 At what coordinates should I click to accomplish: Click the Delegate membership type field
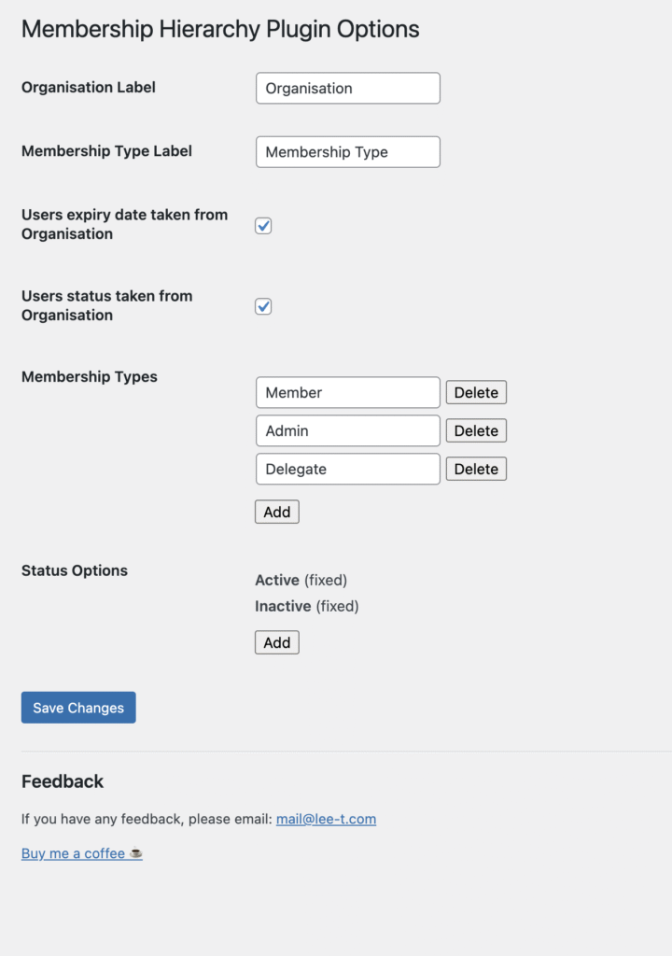pos(347,469)
